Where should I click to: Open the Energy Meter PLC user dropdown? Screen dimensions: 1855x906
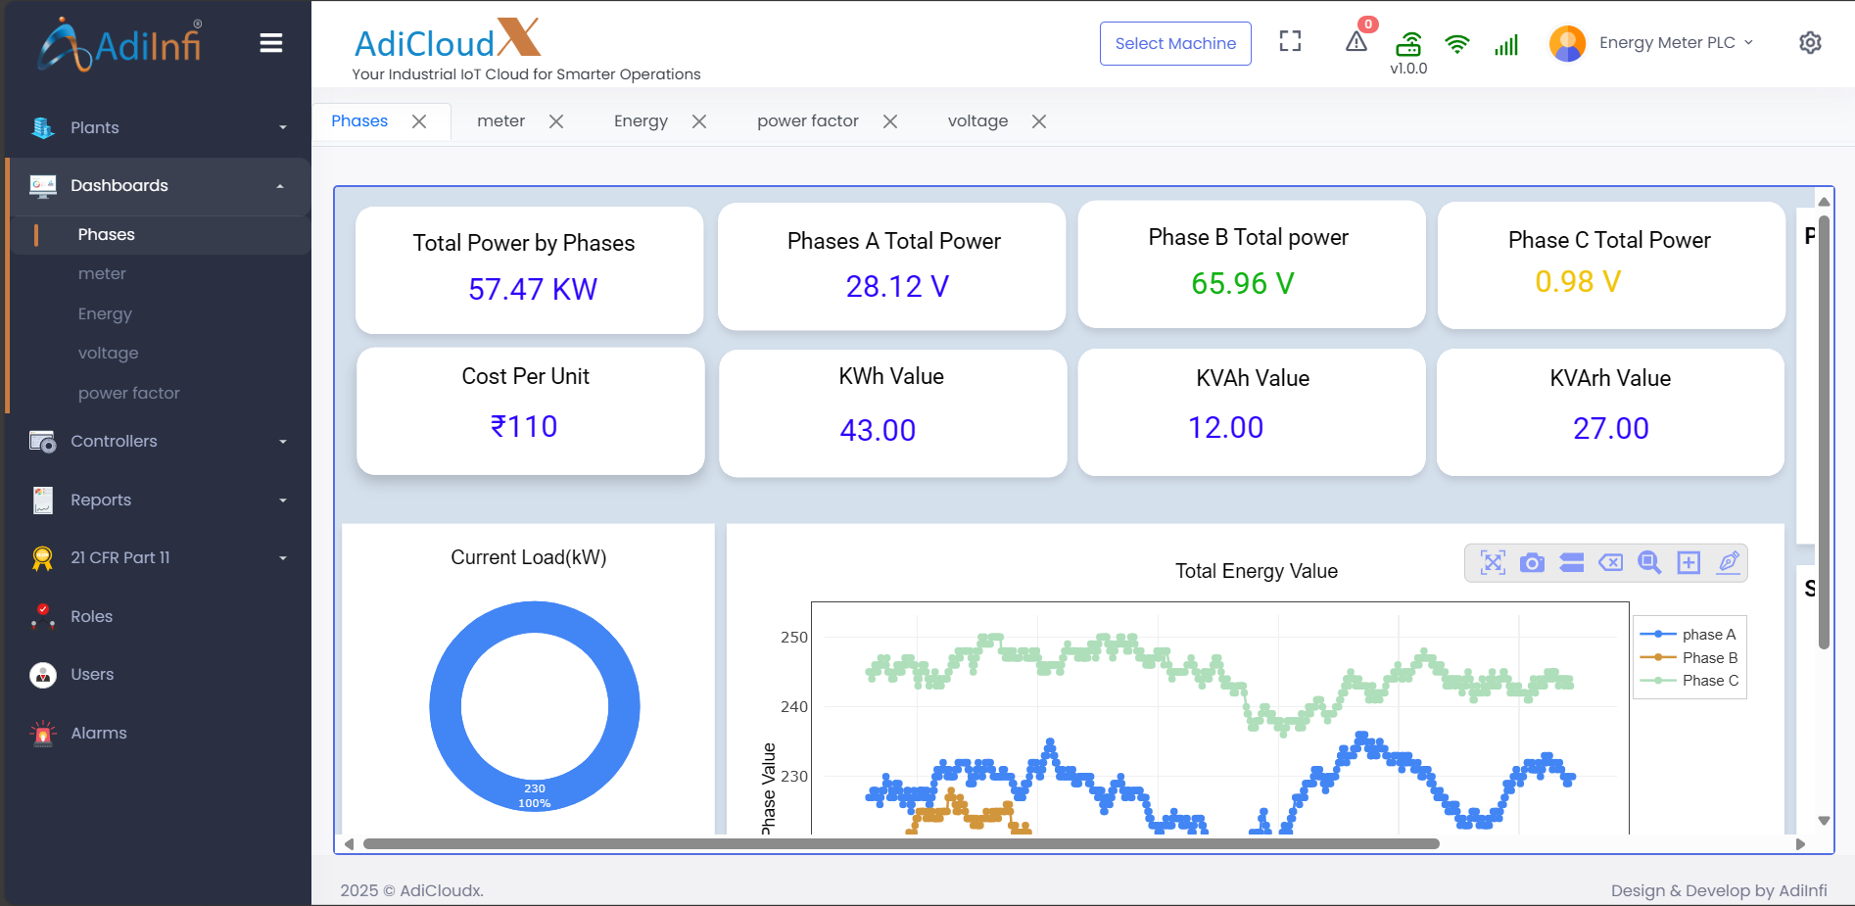click(x=1665, y=43)
